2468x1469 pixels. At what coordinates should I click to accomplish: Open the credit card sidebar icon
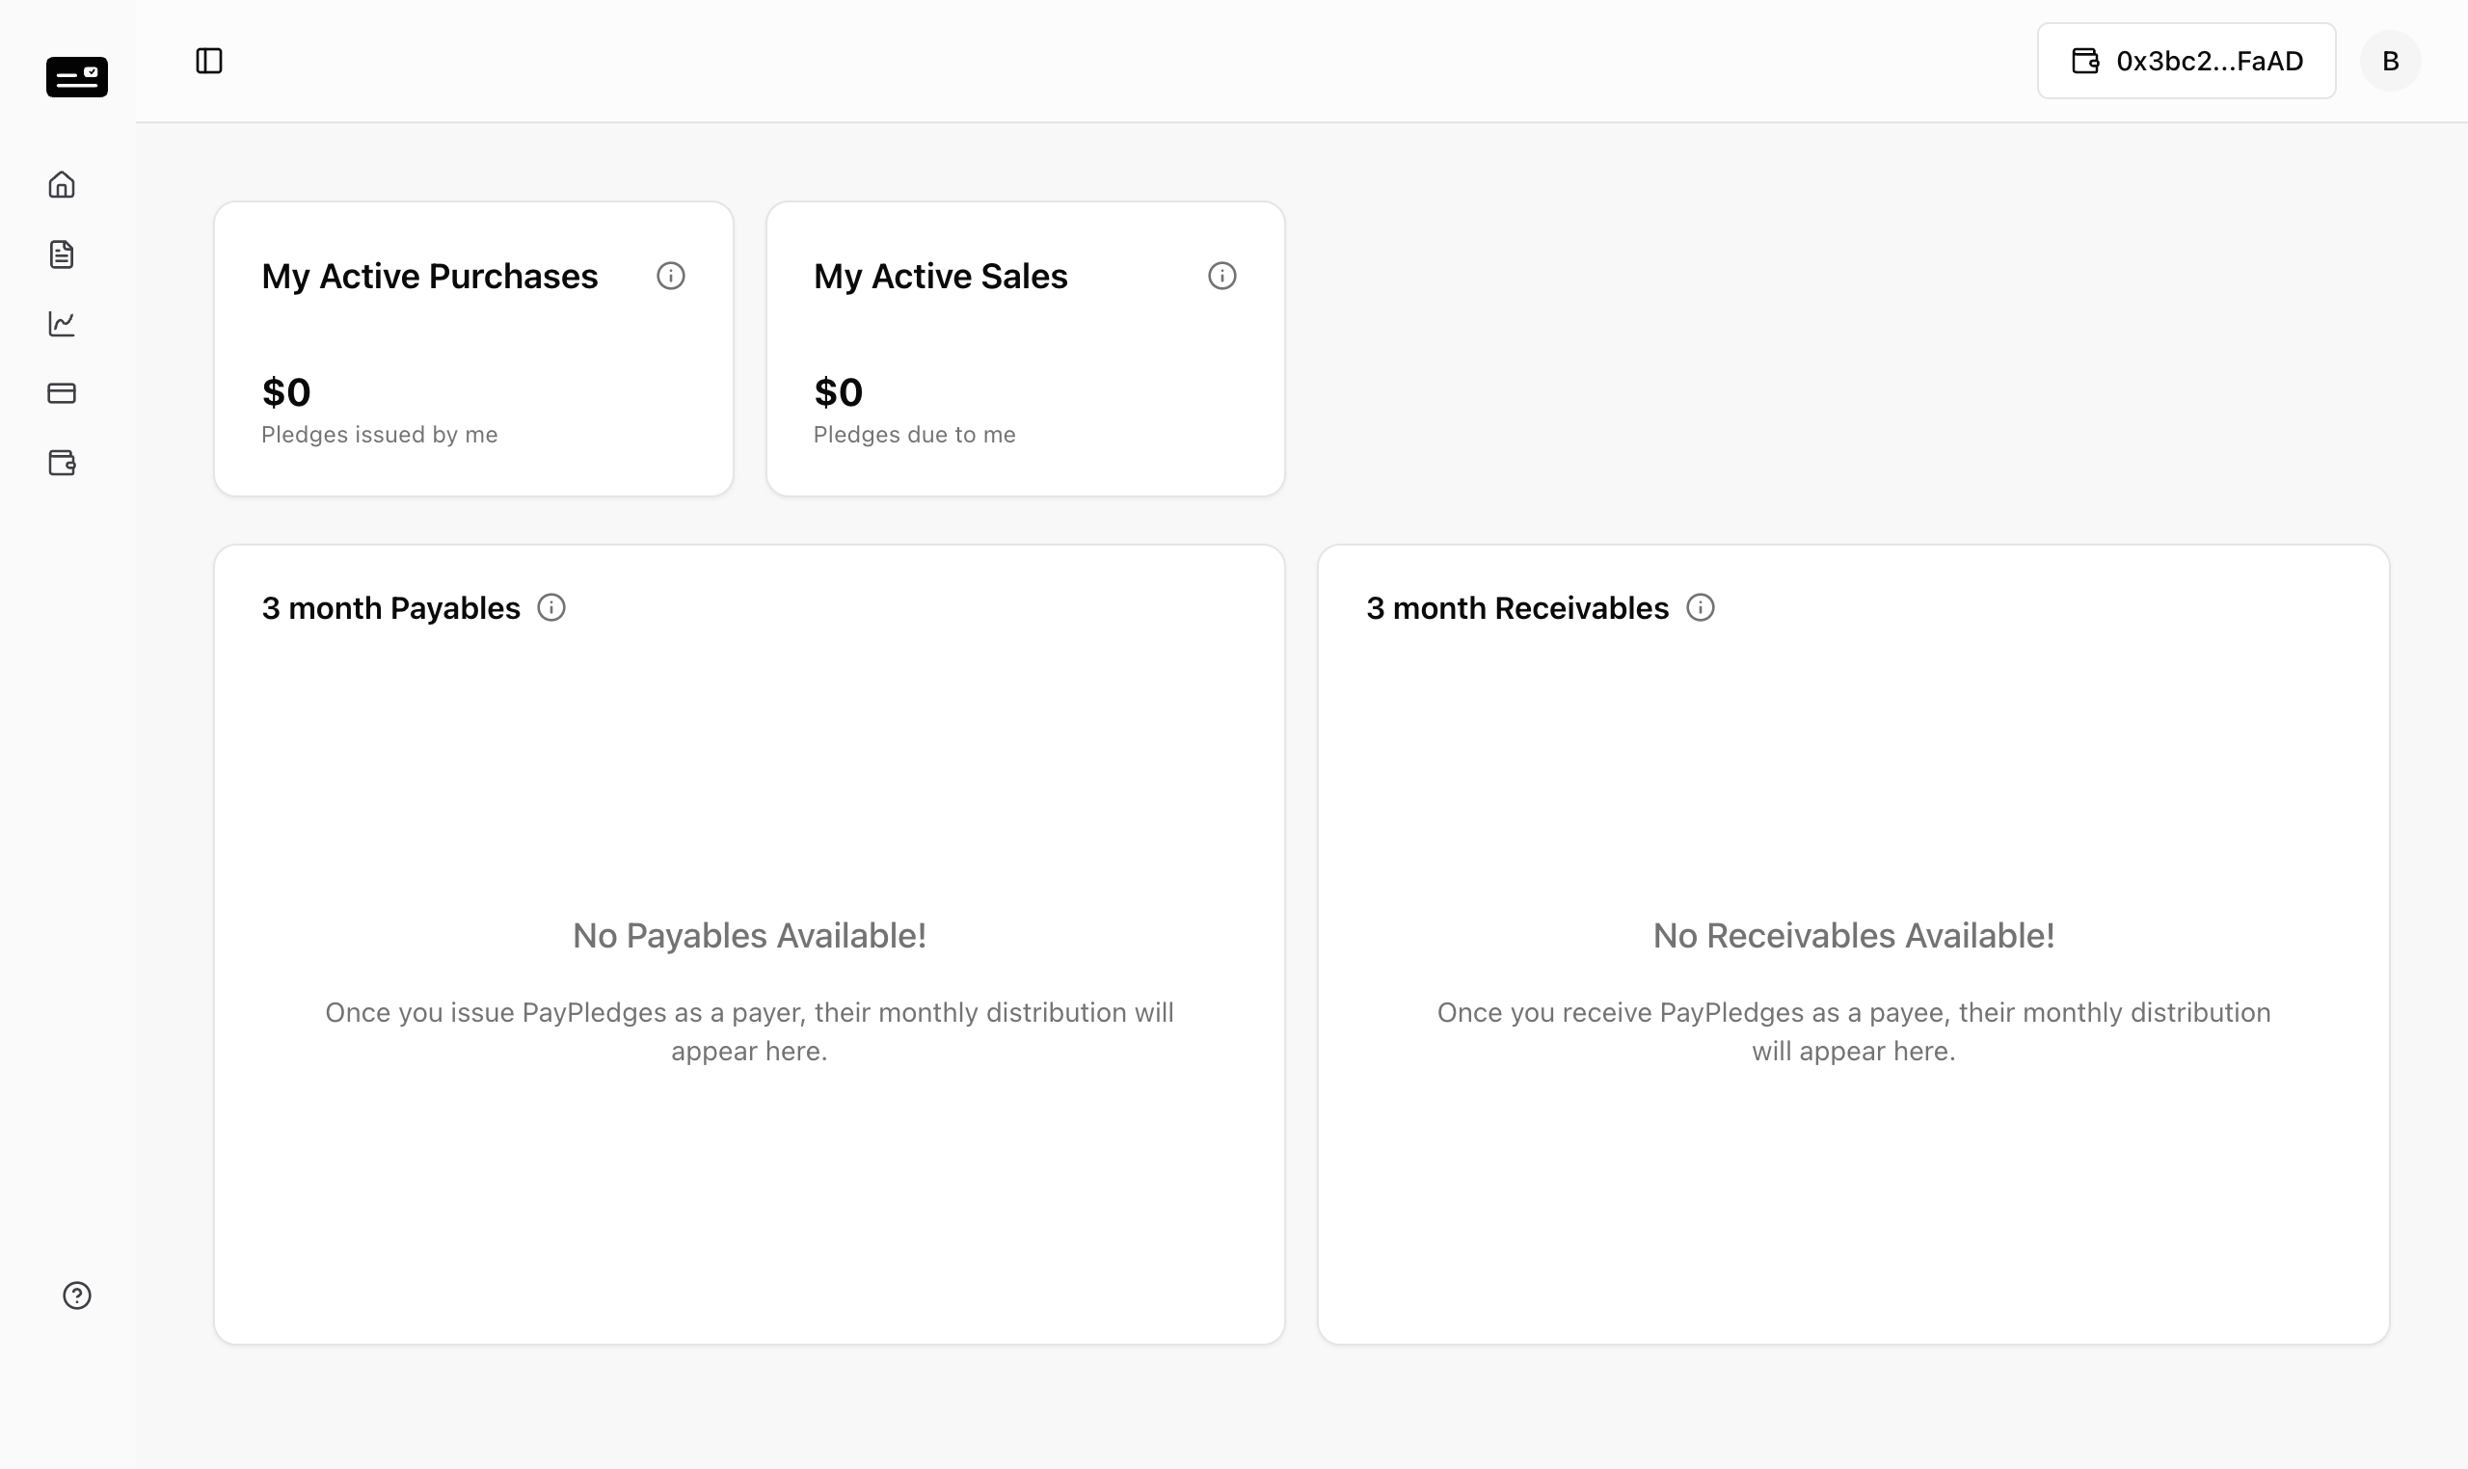pyautogui.click(x=62, y=393)
